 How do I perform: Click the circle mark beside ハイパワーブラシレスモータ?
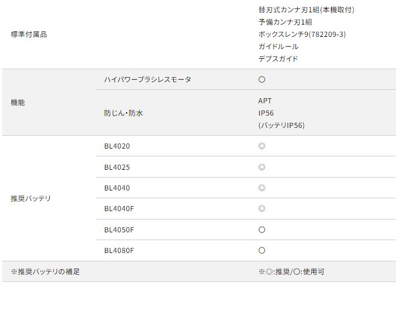pos(261,79)
